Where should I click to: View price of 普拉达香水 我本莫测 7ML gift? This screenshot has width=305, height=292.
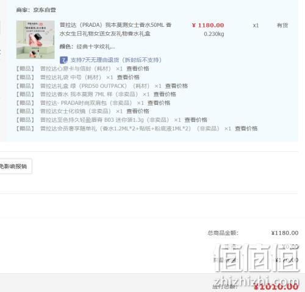pos(165,94)
